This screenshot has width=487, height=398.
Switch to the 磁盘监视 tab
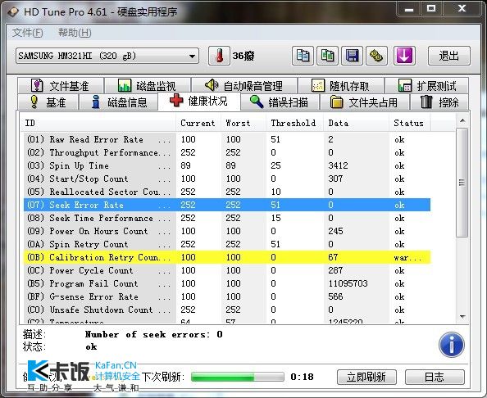[148, 86]
